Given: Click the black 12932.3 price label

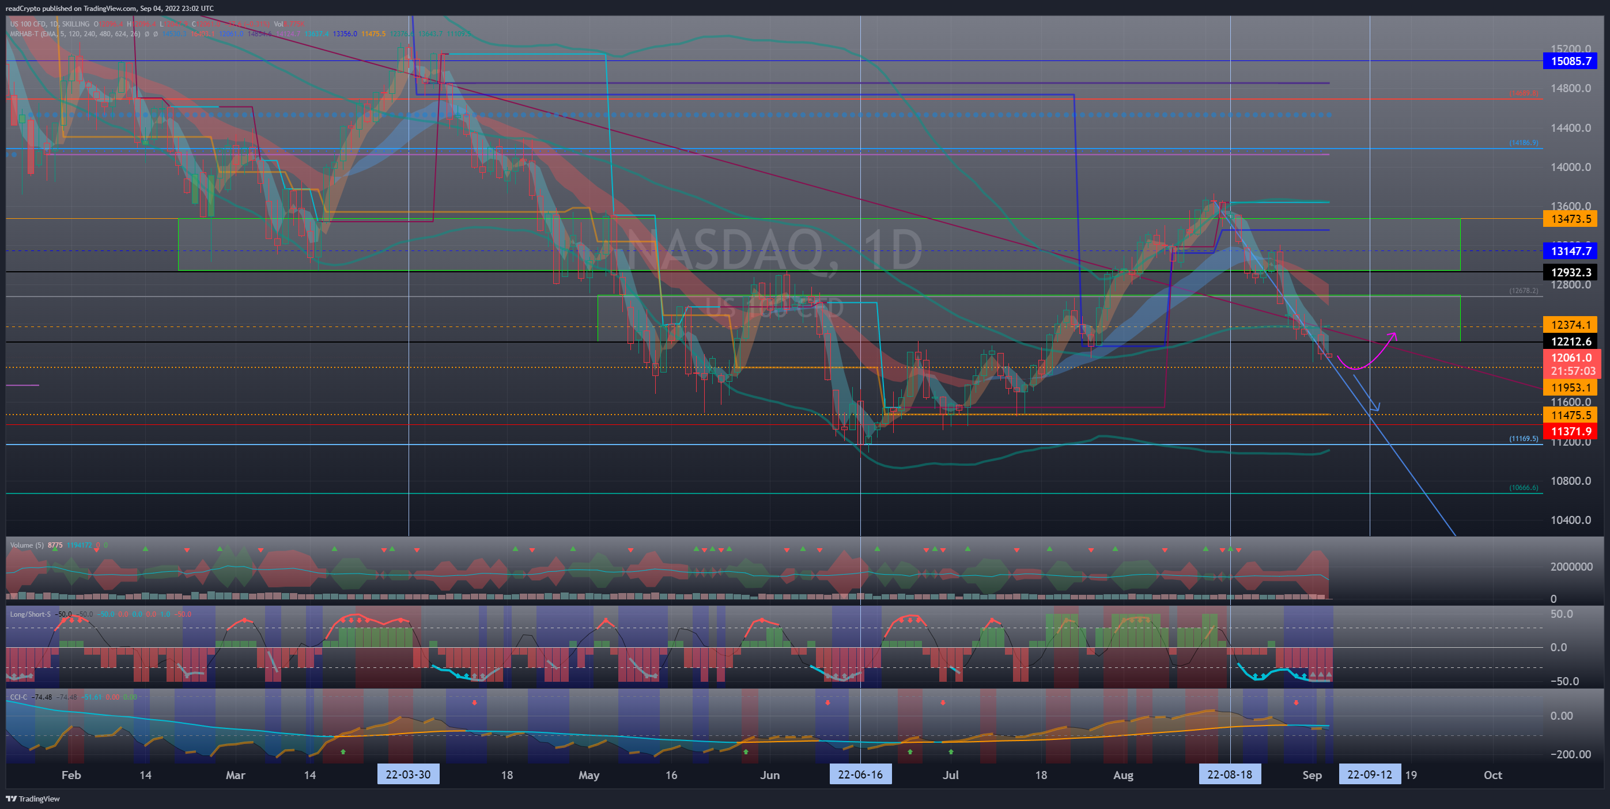Looking at the screenshot, I should (1570, 272).
